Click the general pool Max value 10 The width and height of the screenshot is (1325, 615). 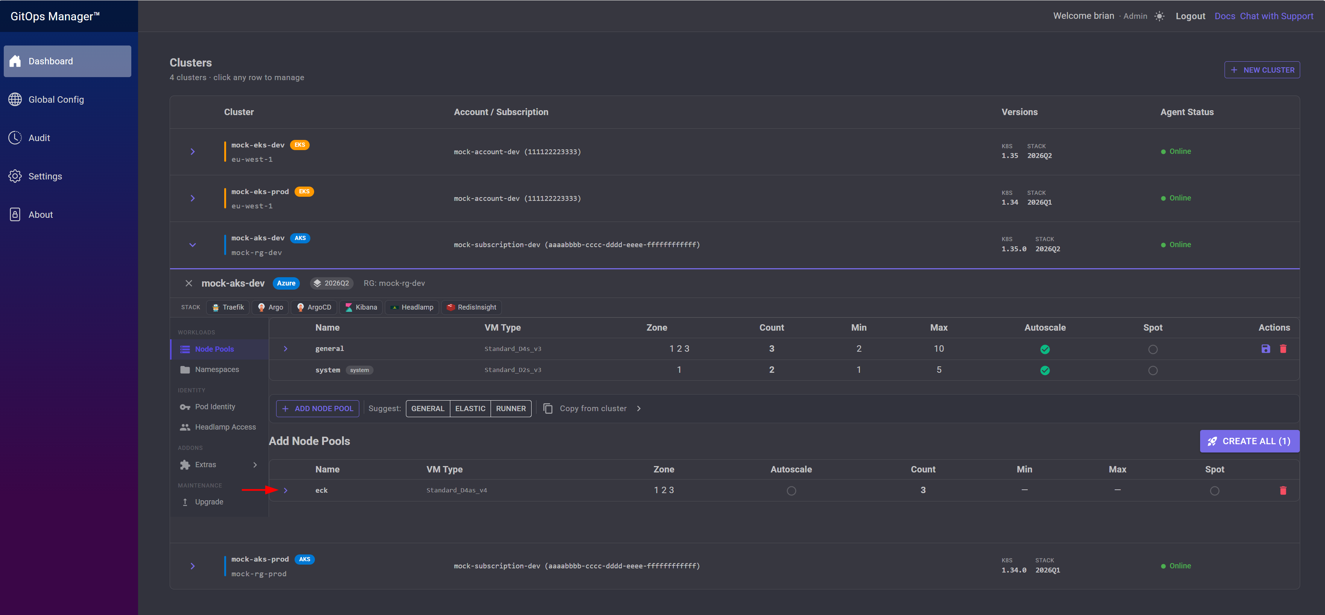(x=939, y=349)
